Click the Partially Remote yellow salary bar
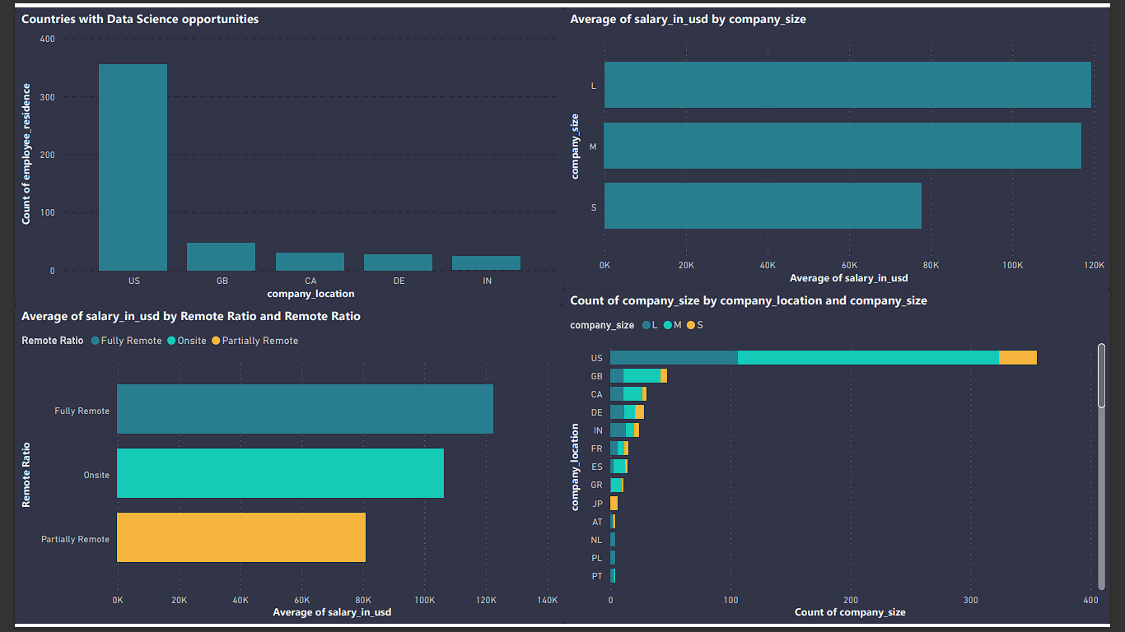This screenshot has height=632, width=1125. pyautogui.click(x=239, y=537)
